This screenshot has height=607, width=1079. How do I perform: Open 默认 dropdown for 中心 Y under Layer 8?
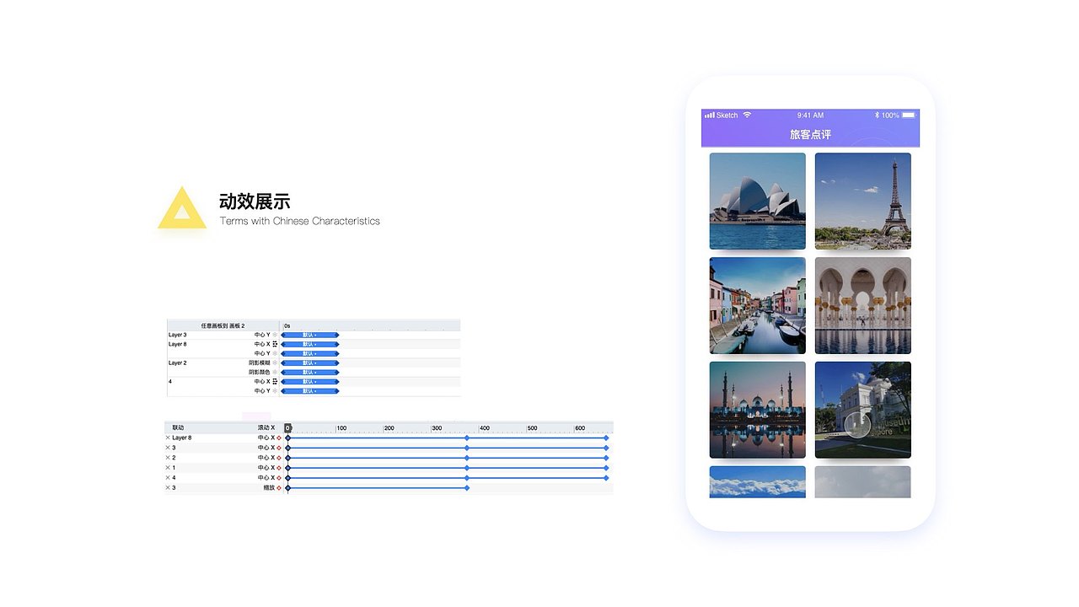click(309, 353)
